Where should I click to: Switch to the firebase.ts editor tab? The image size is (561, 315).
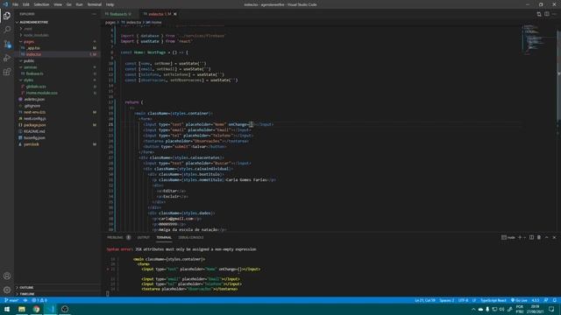tap(118, 14)
